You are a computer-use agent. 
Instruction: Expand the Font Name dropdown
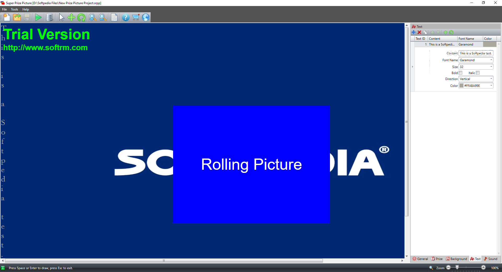pos(491,60)
